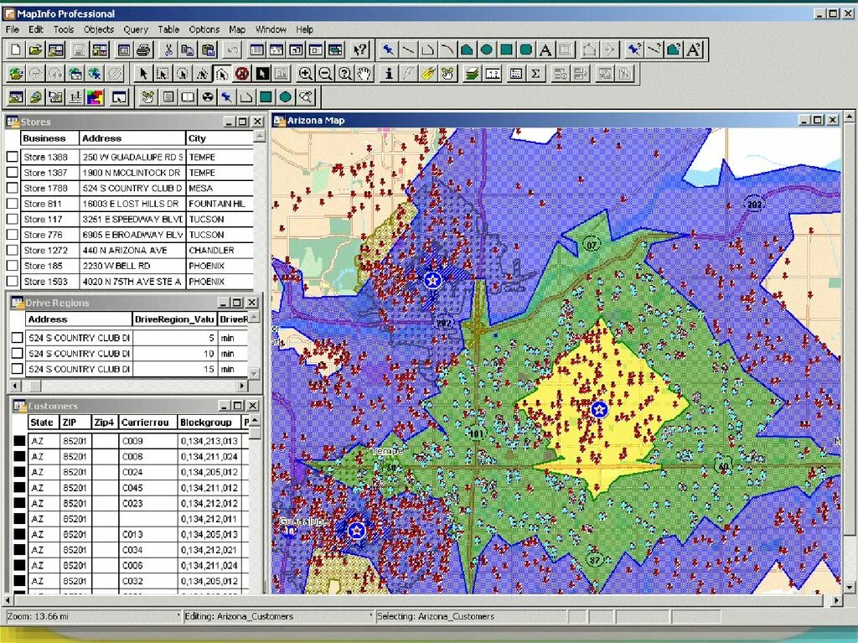
Task: Click the multicolored thematic map icon
Action: coord(95,97)
